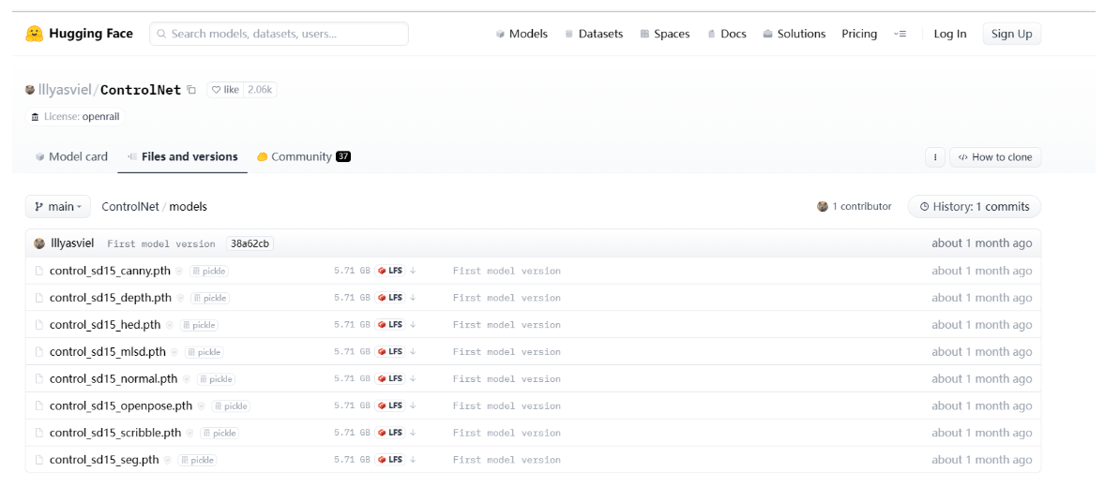
Task: Click the ControlNet breadcrumb link
Action: tap(130, 207)
